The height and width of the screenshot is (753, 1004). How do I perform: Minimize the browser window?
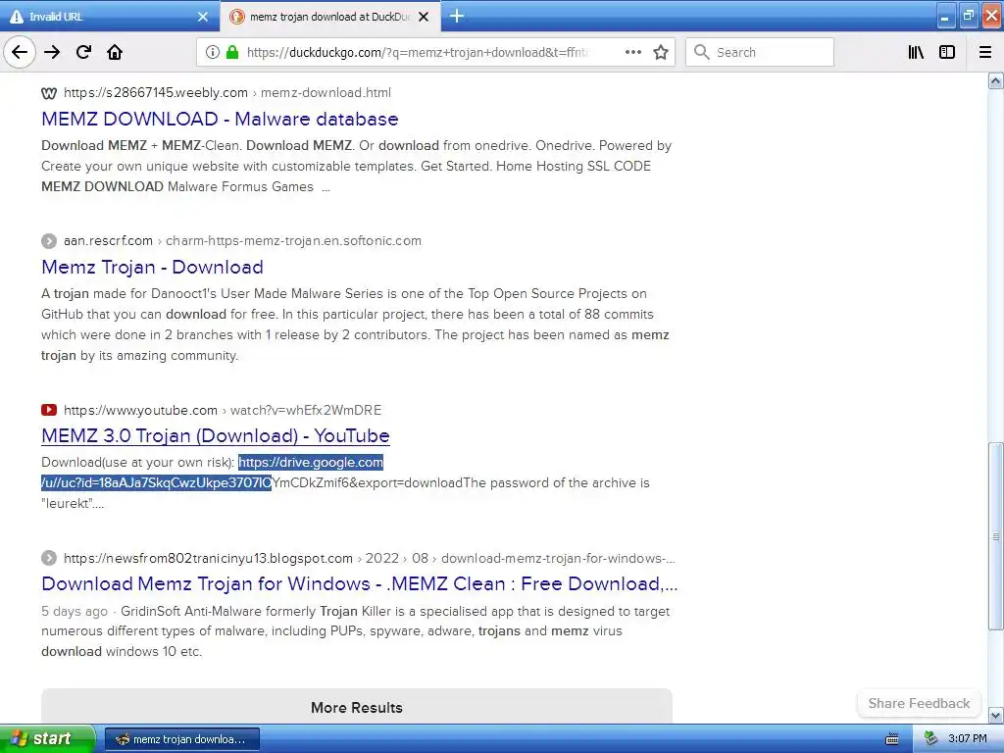(x=945, y=16)
